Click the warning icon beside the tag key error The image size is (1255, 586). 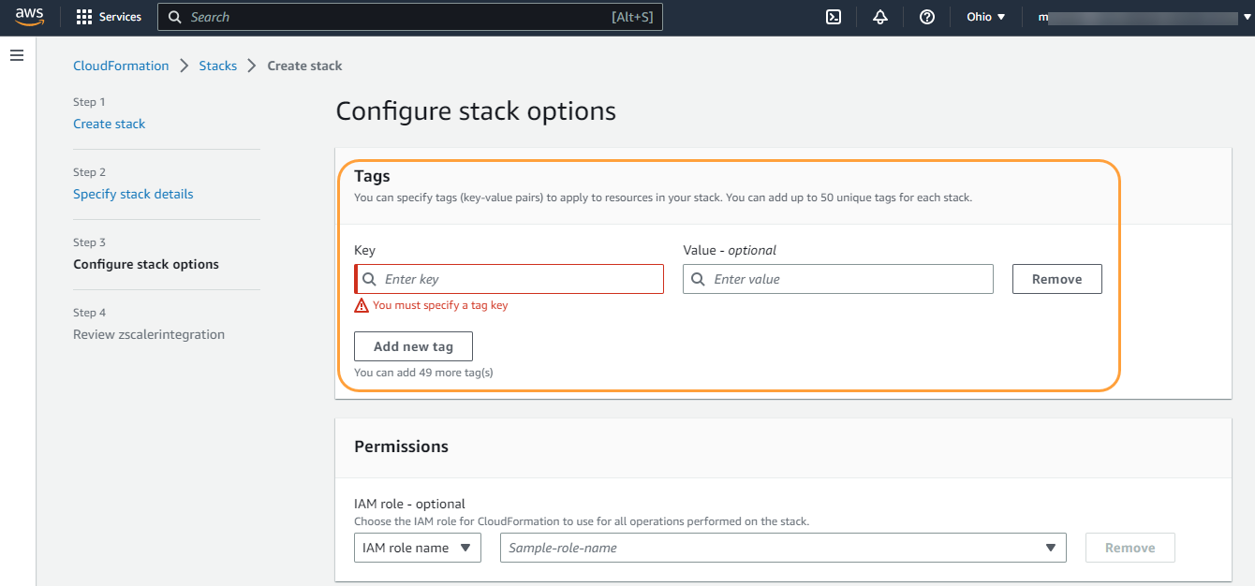click(x=362, y=305)
